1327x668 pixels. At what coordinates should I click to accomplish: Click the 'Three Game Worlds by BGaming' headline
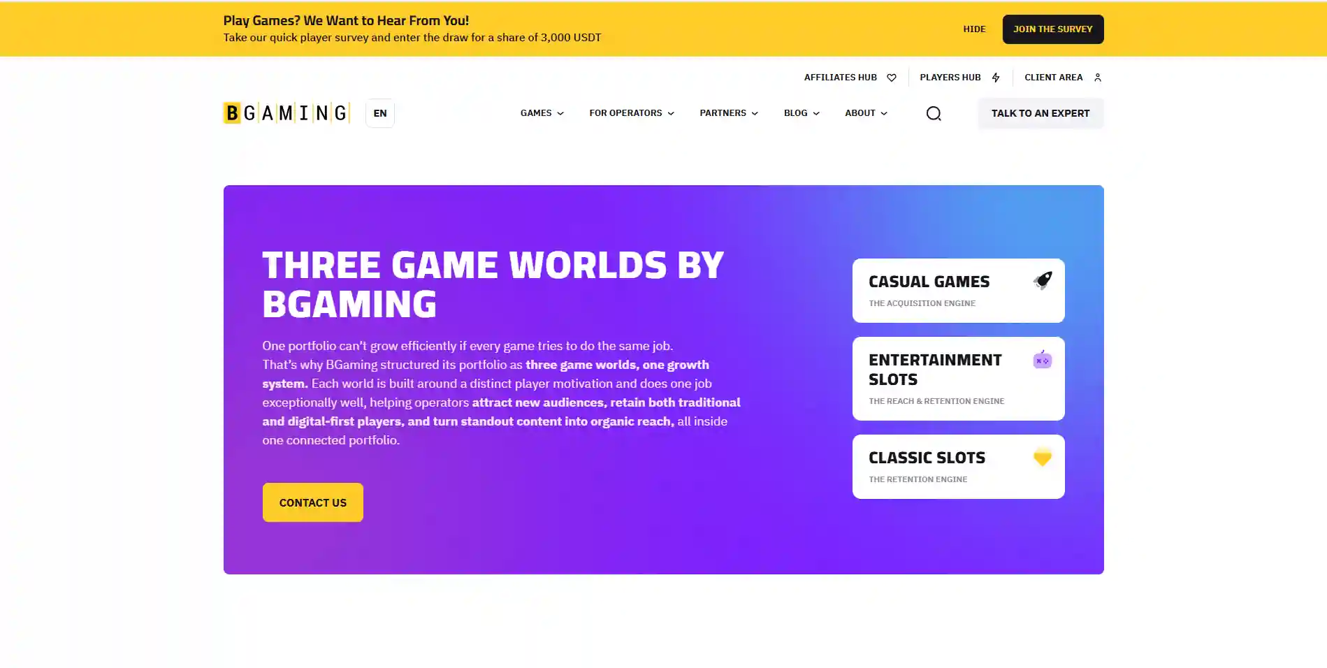(x=493, y=284)
